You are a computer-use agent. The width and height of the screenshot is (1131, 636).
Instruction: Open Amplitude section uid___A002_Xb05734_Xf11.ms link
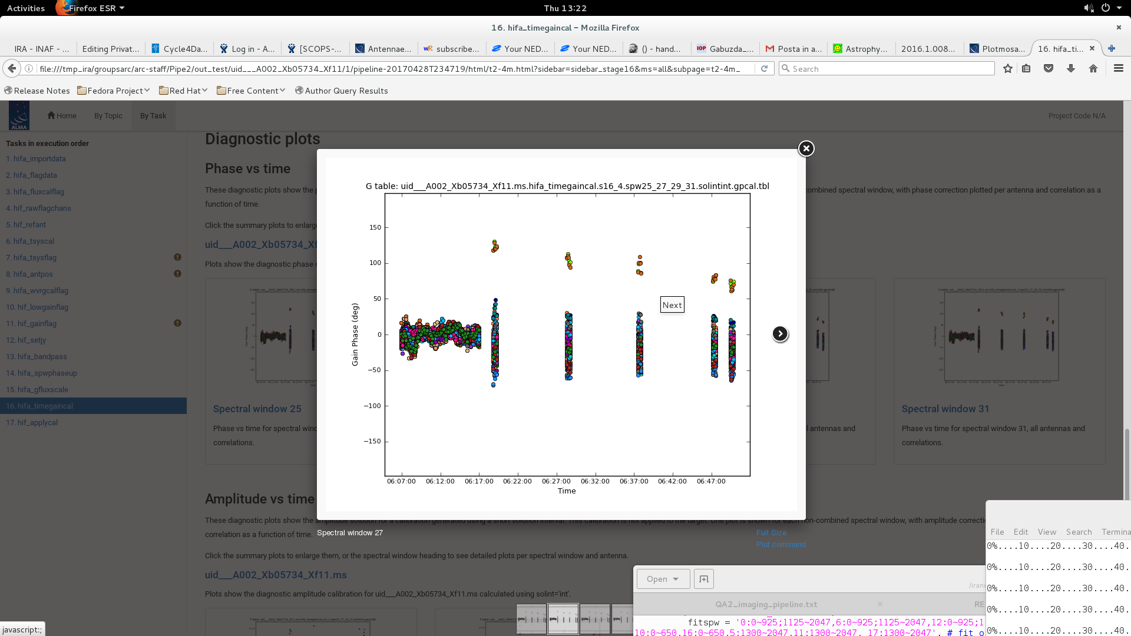coord(276,575)
